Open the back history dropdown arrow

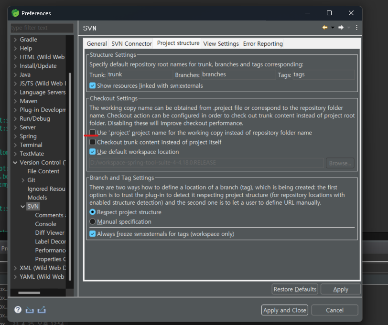(333, 28)
